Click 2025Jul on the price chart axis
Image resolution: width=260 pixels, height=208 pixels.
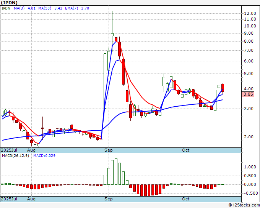[x=9, y=150]
